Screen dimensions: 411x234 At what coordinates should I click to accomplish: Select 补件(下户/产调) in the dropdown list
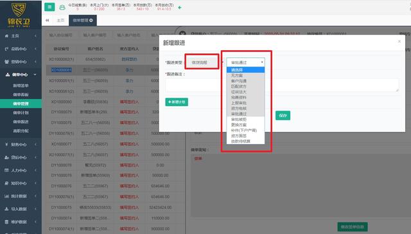click(245, 130)
